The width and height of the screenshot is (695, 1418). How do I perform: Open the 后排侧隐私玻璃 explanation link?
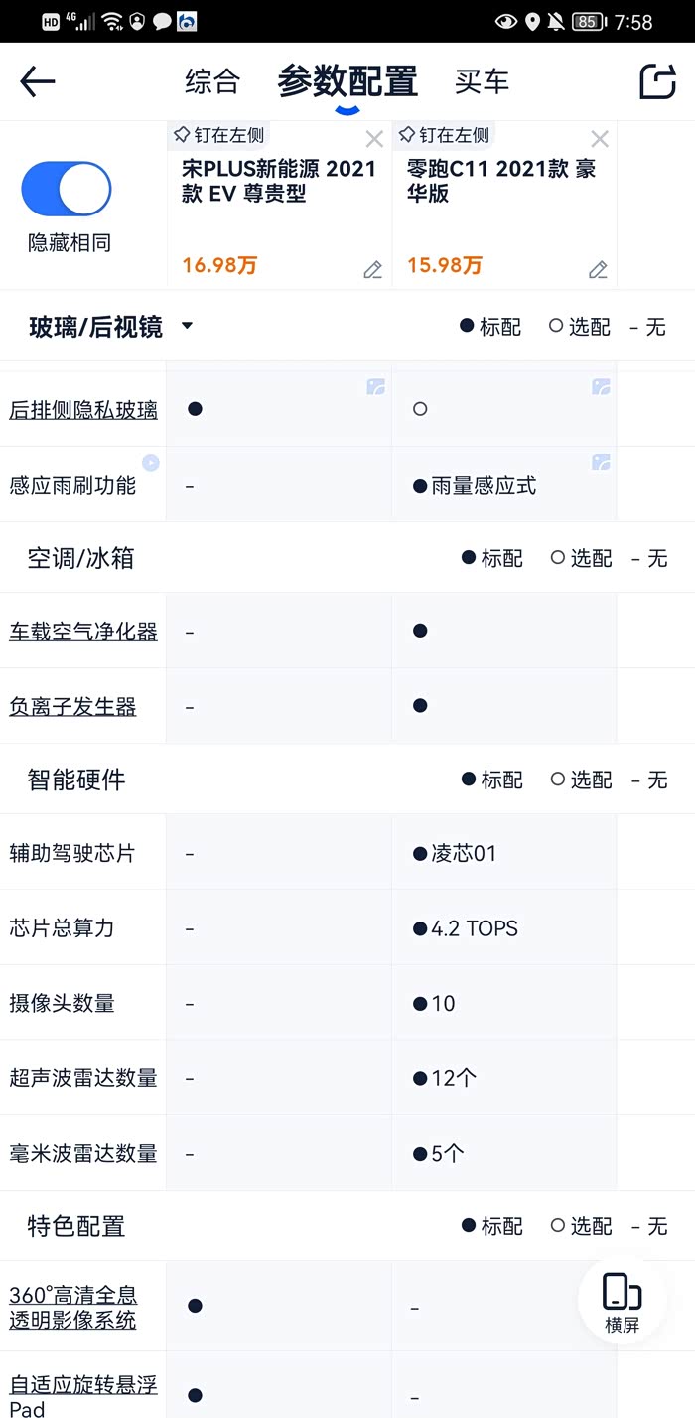click(83, 409)
